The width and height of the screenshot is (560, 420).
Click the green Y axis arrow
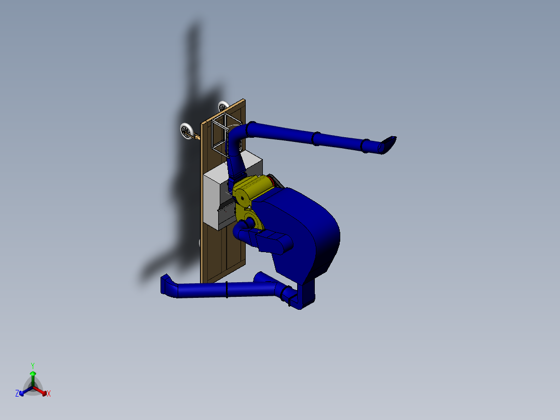[33, 373]
